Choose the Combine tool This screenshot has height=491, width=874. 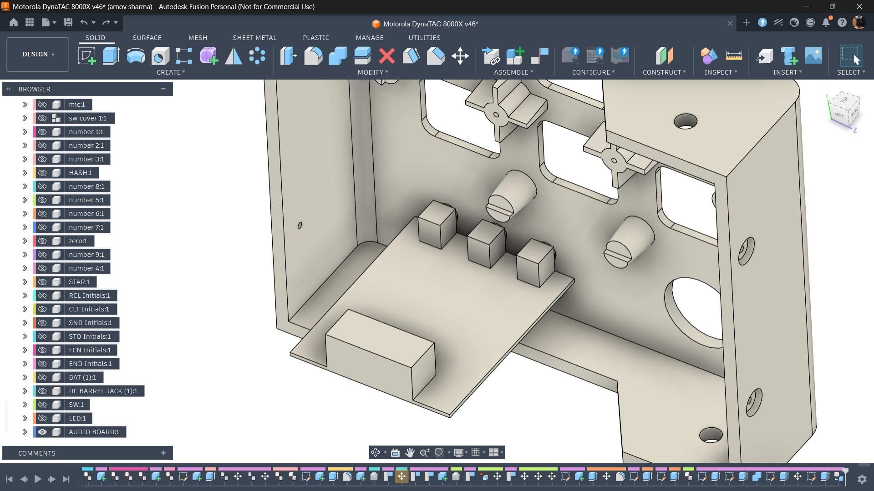click(338, 56)
